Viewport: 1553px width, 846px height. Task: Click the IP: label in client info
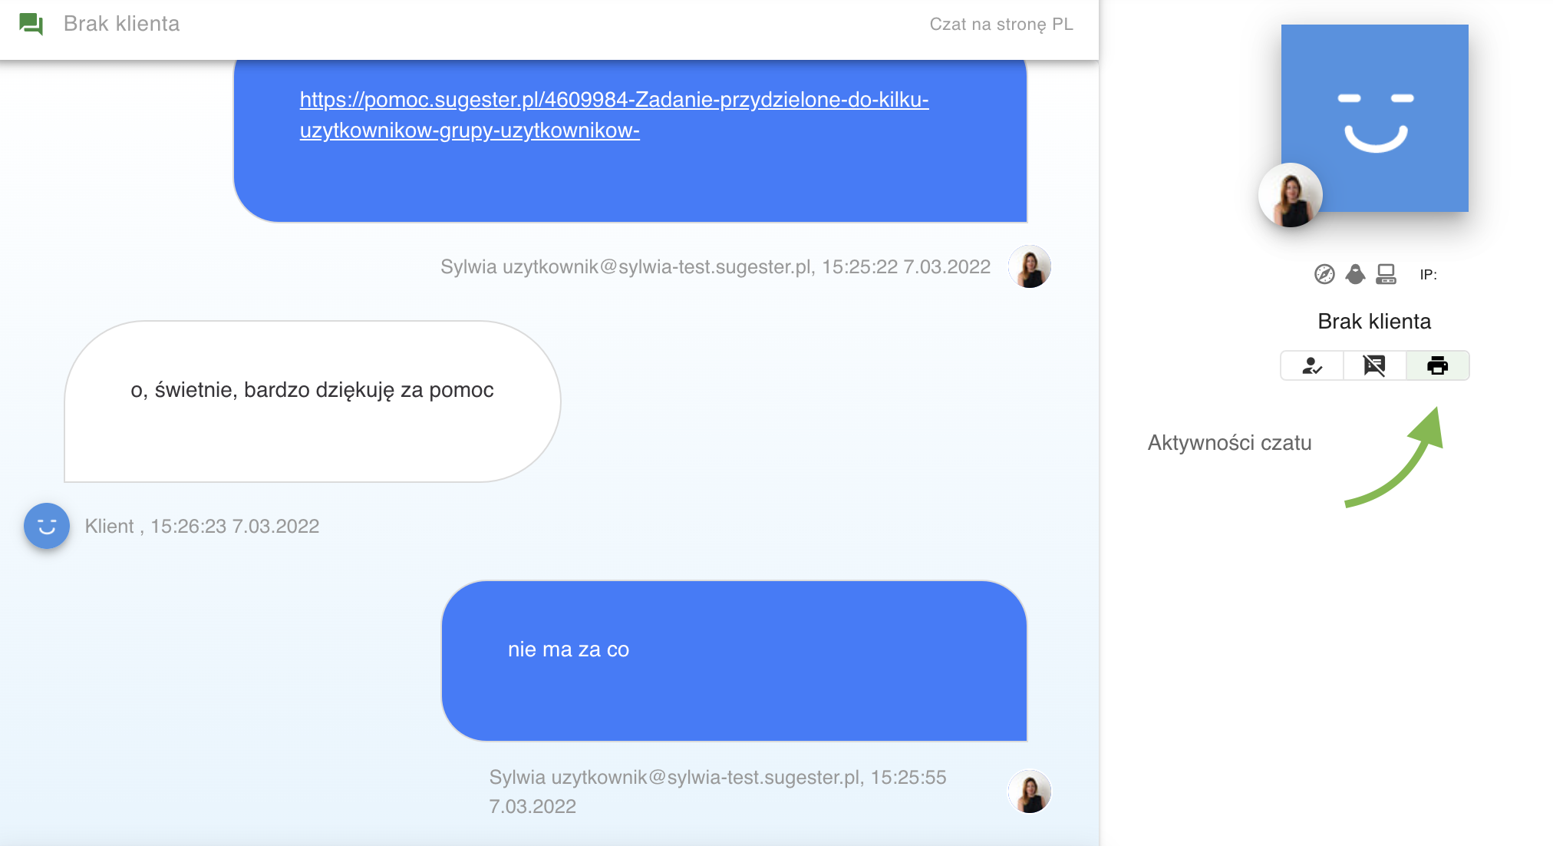[x=1428, y=275]
